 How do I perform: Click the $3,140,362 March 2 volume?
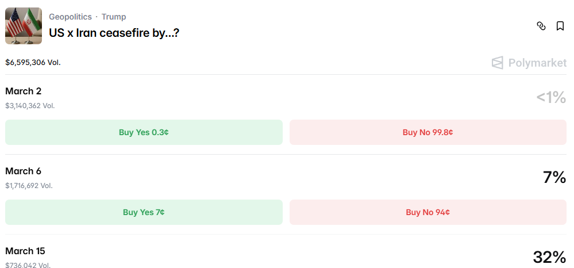[30, 106]
